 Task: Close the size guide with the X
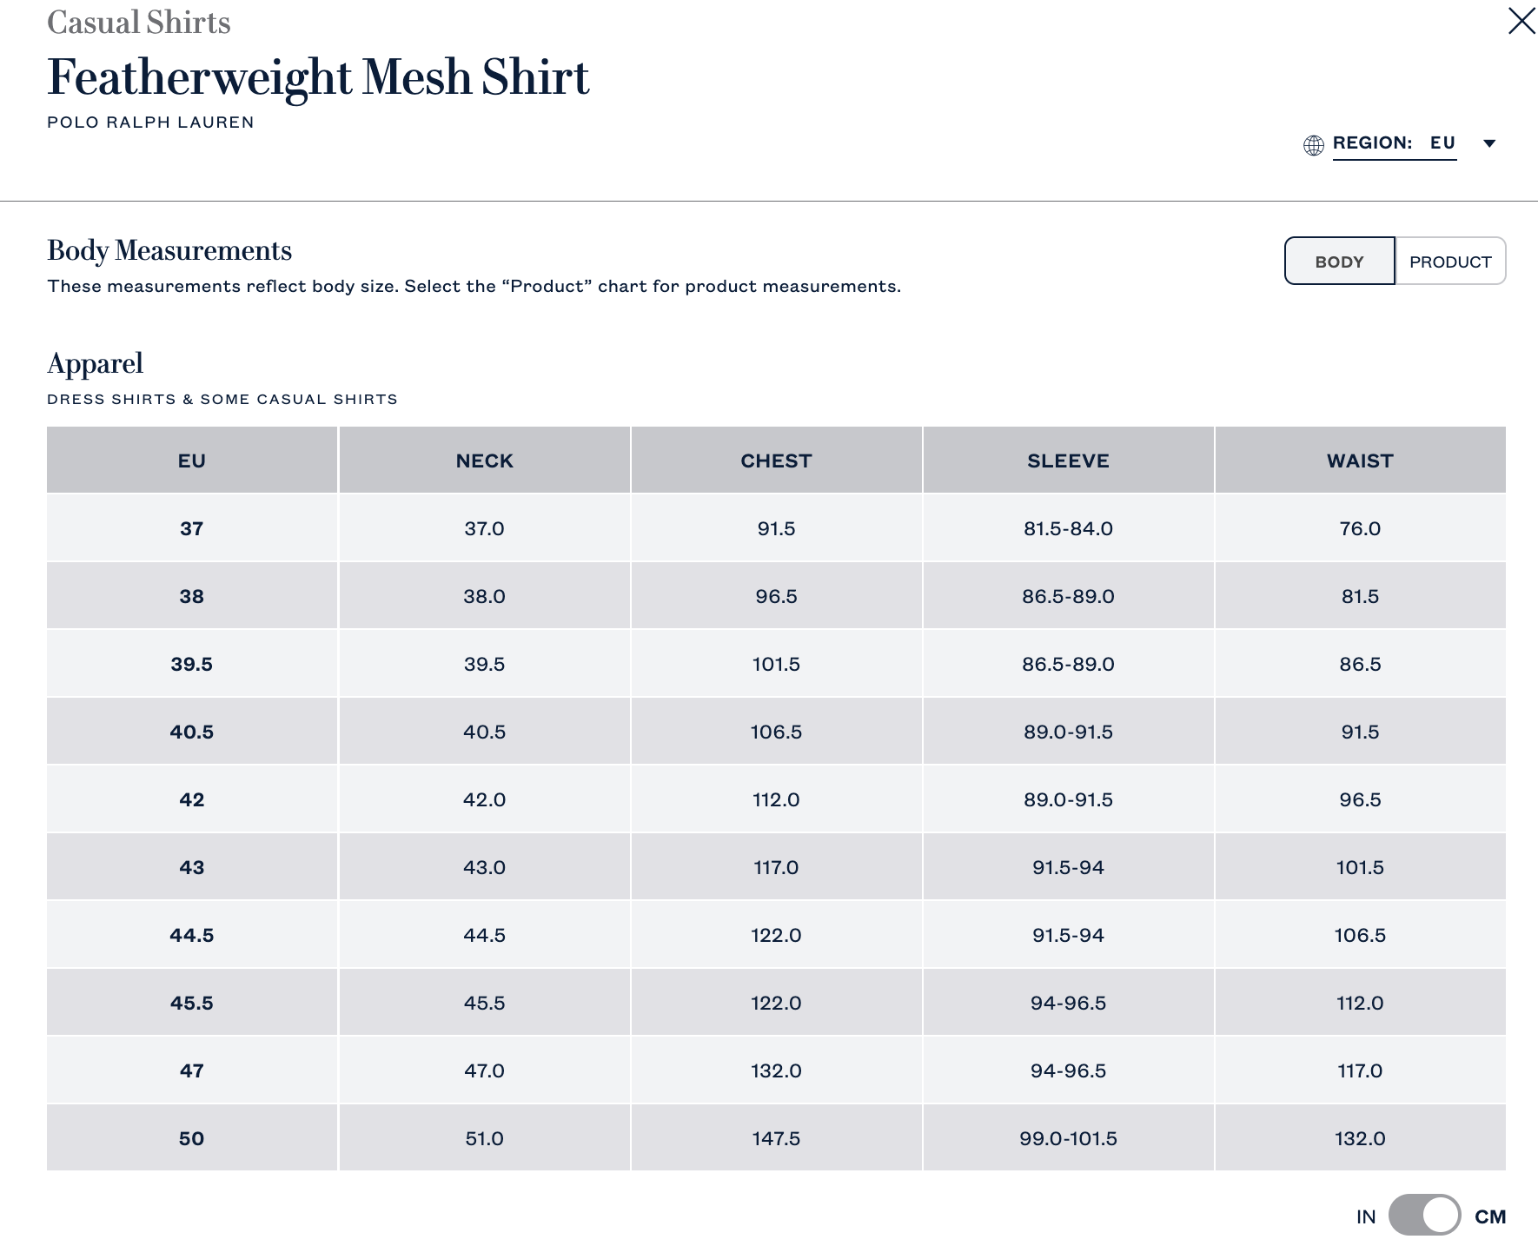[1521, 21]
